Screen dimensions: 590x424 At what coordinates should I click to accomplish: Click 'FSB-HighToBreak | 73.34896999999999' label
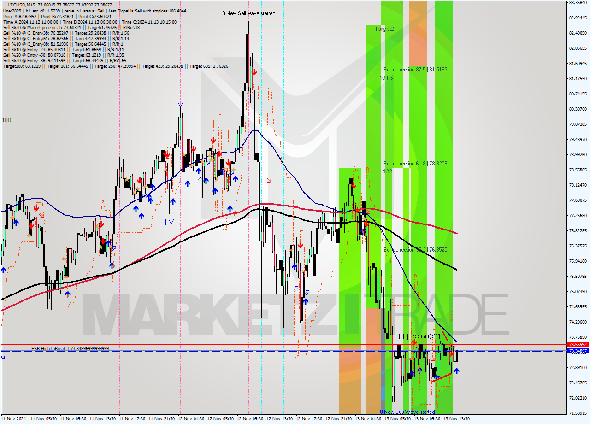click(70, 349)
